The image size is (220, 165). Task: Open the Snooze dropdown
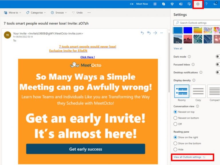(x=59, y=13)
